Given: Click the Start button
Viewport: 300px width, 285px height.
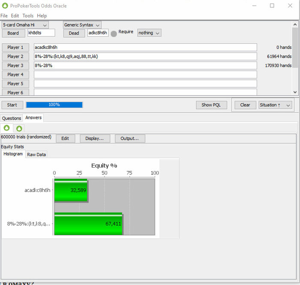Looking at the screenshot, I should coord(12,105).
